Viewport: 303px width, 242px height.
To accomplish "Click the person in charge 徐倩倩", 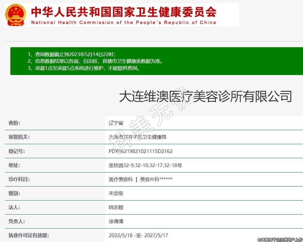I will pos(116,222).
